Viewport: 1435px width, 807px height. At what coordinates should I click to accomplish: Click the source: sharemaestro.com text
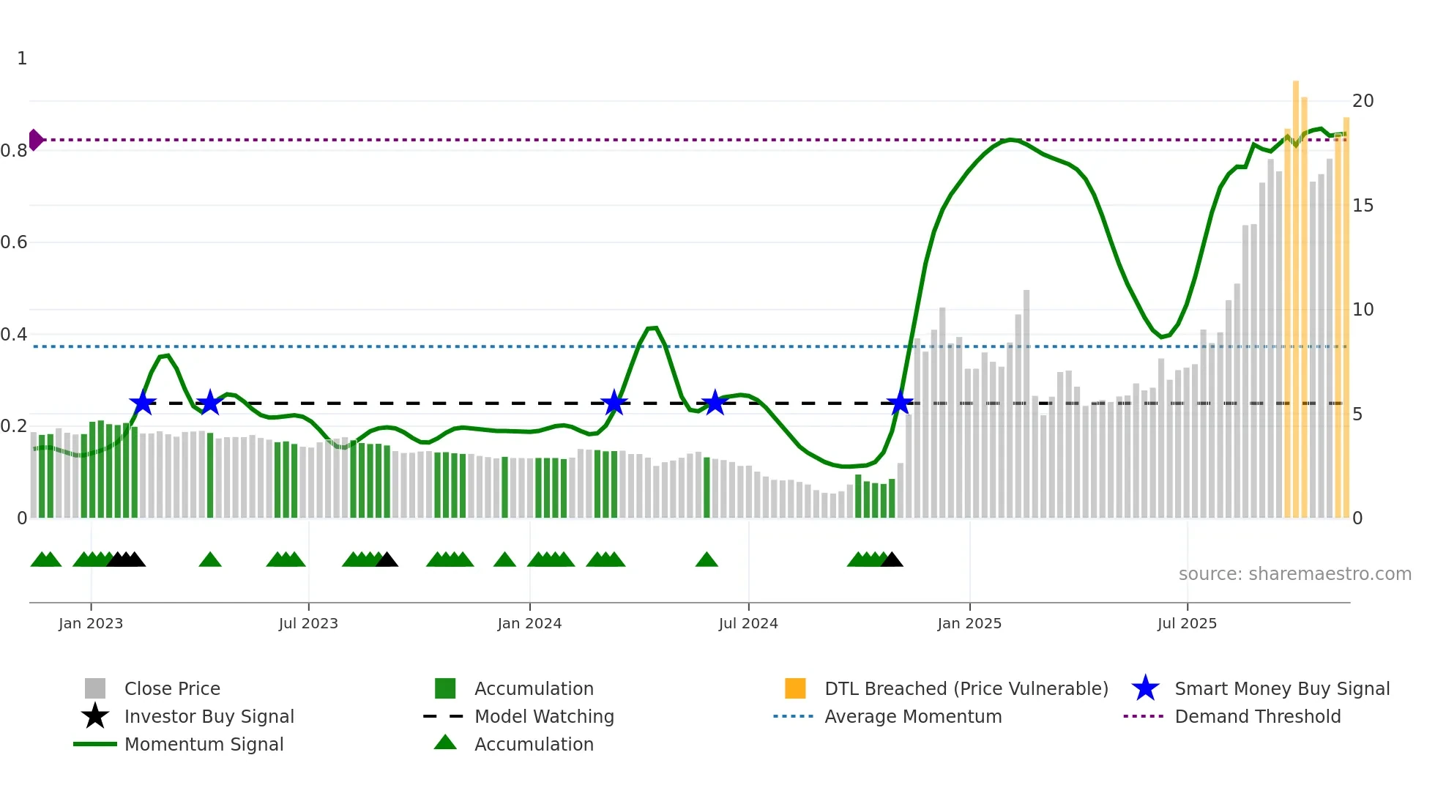coord(1294,573)
